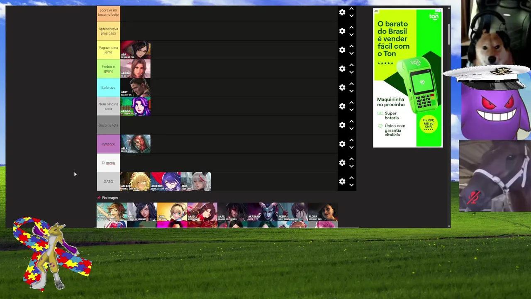Move 'Nem olho na cara' row up
The height and width of the screenshot is (299, 531).
tap(351, 103)
